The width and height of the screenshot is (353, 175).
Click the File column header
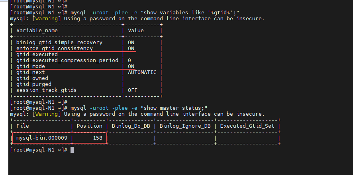click(x=23, y=126)
